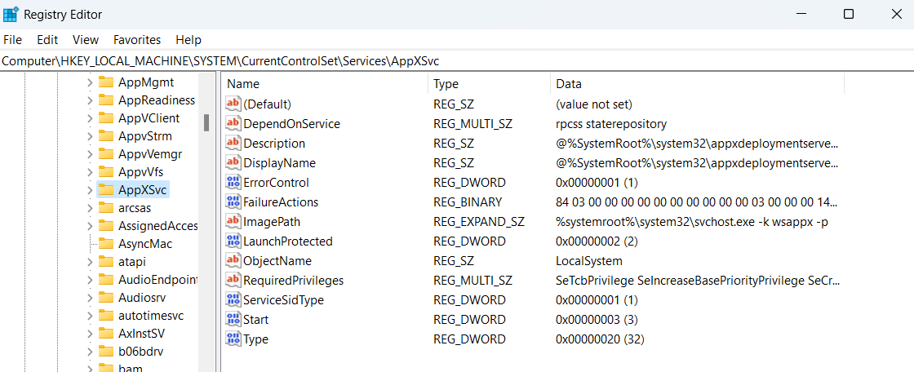Click the '0x00000003 (3)' data cell
Viewport: 914px width, 372px height.
coord(597,320)
